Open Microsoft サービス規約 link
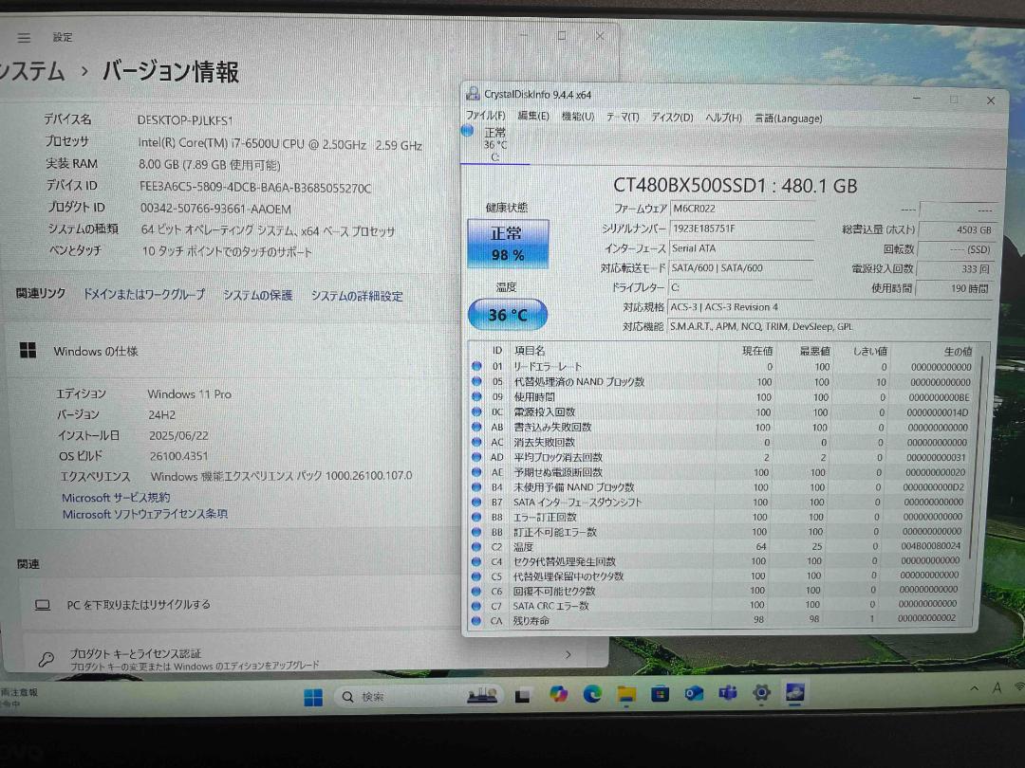 116,498
